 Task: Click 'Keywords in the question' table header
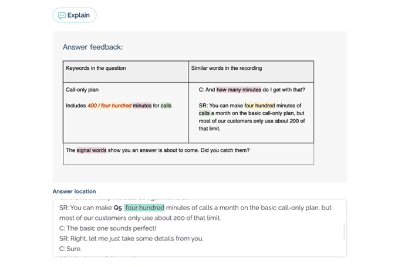point(96,68)
